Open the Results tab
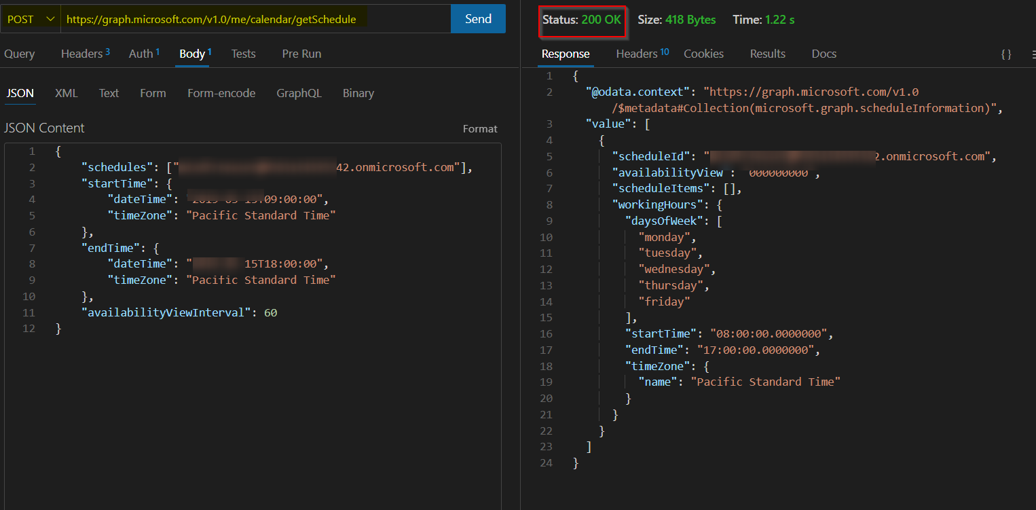 point(768,54)
